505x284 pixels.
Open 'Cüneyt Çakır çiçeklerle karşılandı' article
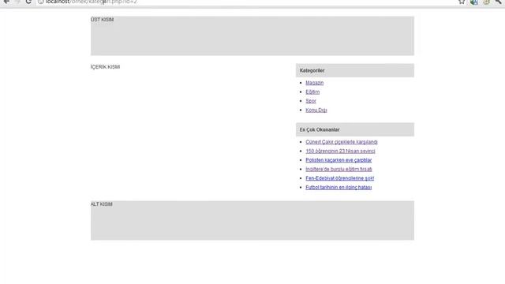[x=342, y=142]
